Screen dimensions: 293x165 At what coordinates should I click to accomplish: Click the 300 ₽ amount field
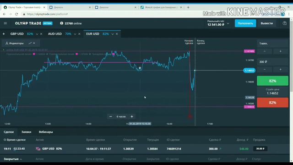coord(273,62)
